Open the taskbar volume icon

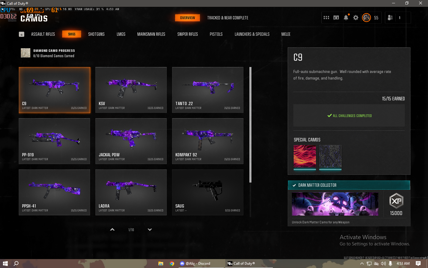coord(383,264)
